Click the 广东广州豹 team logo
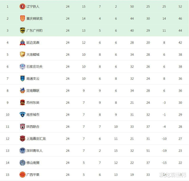This screenshot has width=189, height=181. [x=22, y=31]
